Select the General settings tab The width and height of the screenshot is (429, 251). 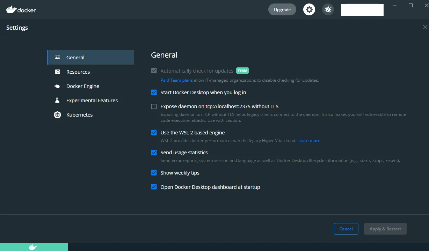pos(90,58)
